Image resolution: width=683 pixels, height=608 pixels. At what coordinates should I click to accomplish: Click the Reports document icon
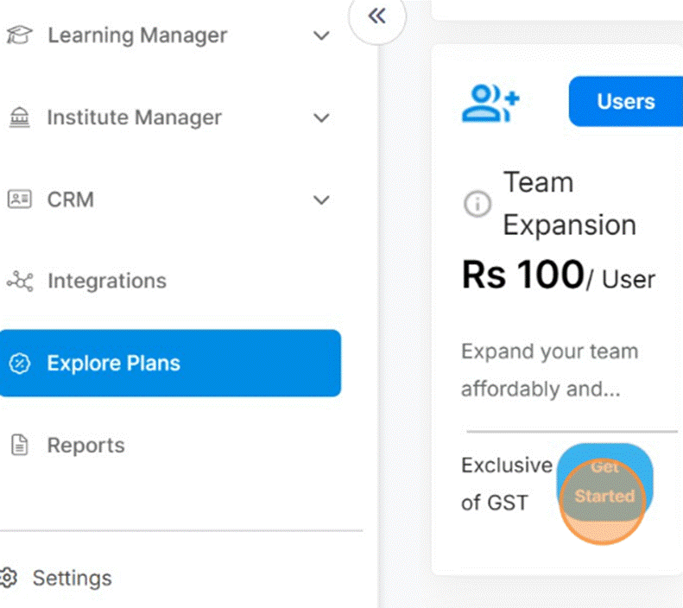coord(18,446)
